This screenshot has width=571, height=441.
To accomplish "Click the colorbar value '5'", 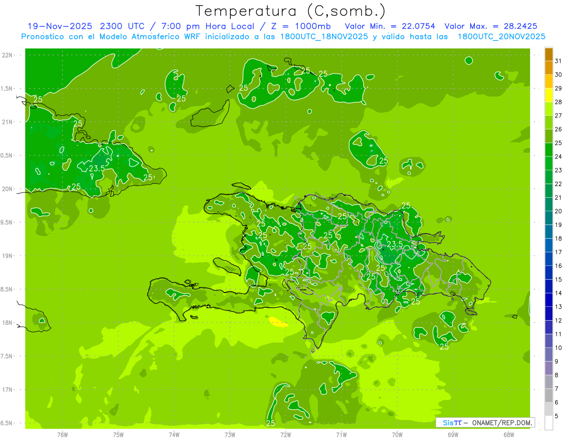I will coord(556,416).
